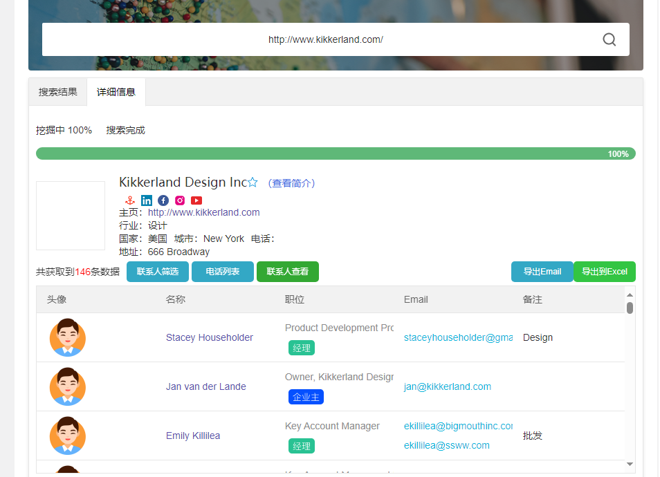Click the 联系人筛选 button

coord(158,272)
